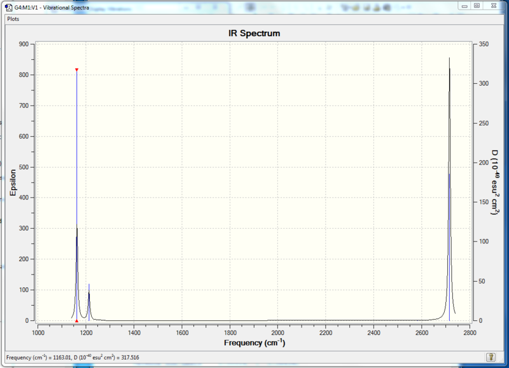
Task: Close the Vibrational Spectra window
Action: (x=494, y=6)
